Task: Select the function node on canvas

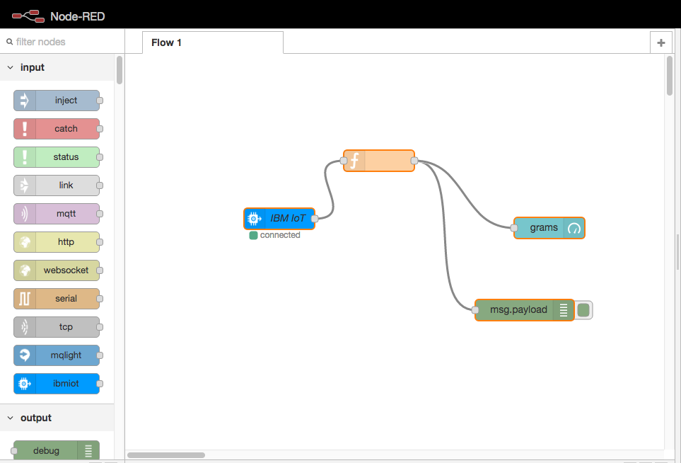Action: (379, 161)
